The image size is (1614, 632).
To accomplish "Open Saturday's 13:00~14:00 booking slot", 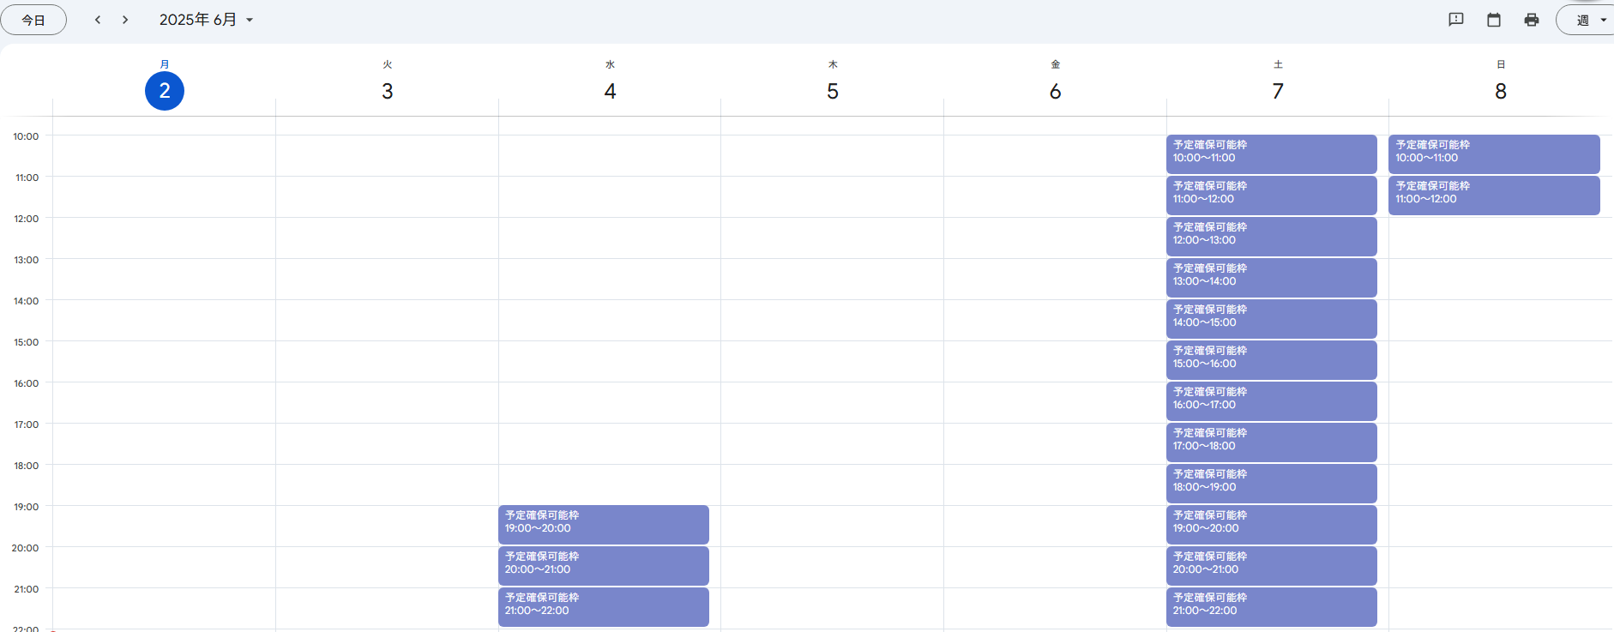I will coord(1271,277).
